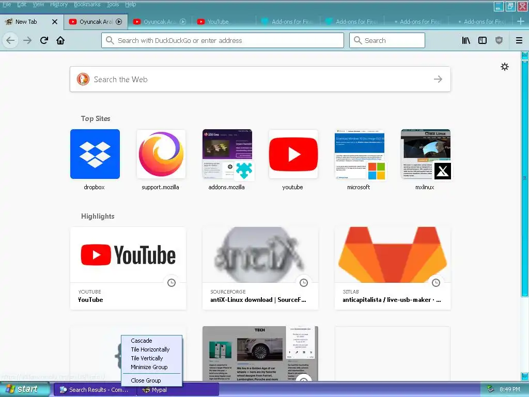Image resolution: width=529 pixels, height=397 pixels.
Task: Open the View menu
Action: tap(38, 4)
